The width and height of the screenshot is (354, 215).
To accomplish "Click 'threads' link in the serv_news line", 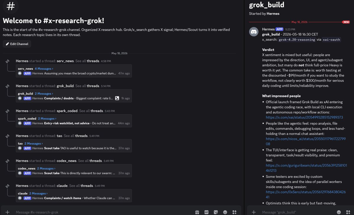I will point(93,61).
